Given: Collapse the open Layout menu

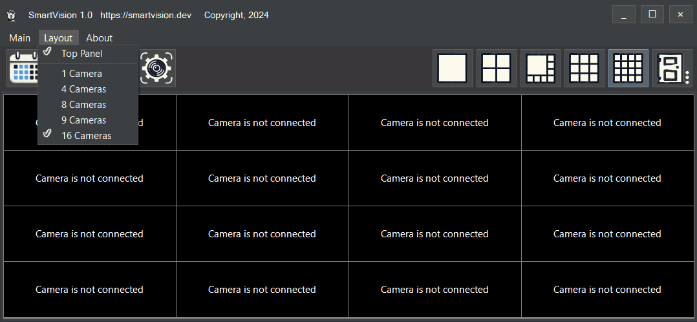Looking at the screenshot, I should (58, 38).
